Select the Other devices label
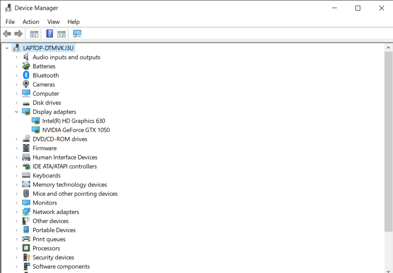 click(50, 221)
